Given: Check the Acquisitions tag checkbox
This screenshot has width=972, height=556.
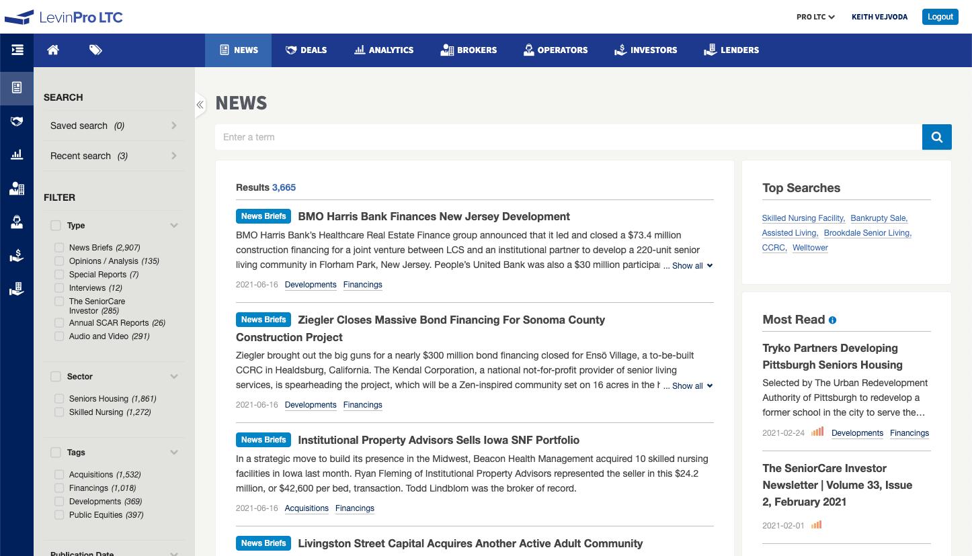Looking at the screenshot, I should tap(59, 475).
